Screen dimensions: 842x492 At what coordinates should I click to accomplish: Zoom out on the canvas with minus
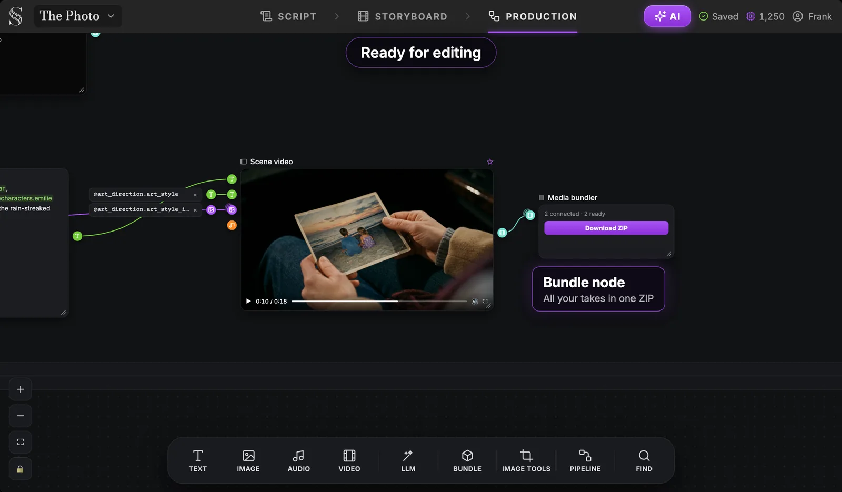[21, 416]
